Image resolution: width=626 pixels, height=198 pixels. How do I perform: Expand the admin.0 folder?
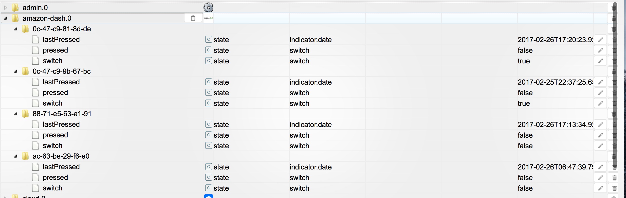pos(6,8)
